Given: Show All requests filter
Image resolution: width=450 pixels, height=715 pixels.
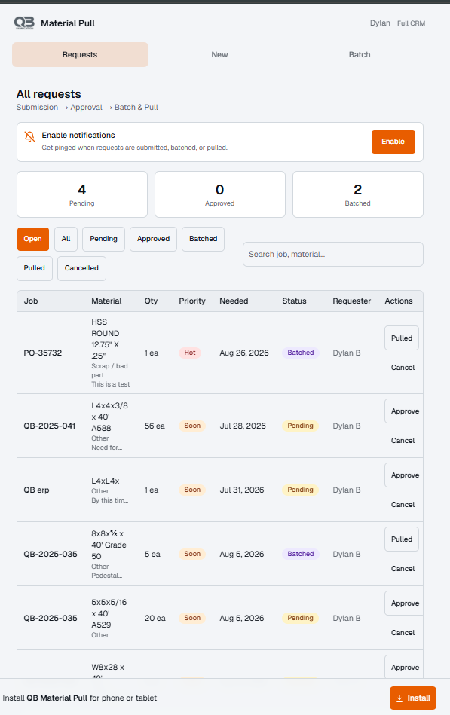Looking at the screenshot, I should (66, 239).
